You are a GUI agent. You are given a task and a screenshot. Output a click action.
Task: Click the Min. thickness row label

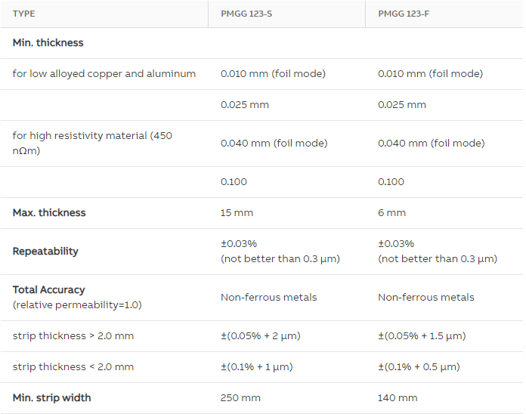(x=48, y=42)
